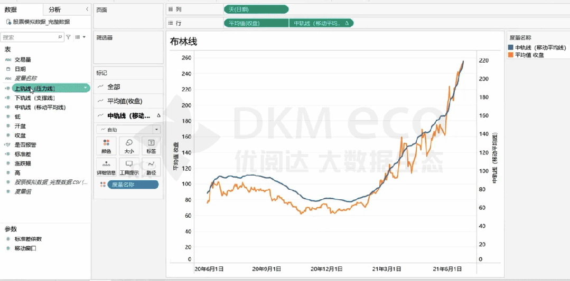Click the filter icon beside the search box
Viewport: 570px width, 281px height.
tap(68, 37)
